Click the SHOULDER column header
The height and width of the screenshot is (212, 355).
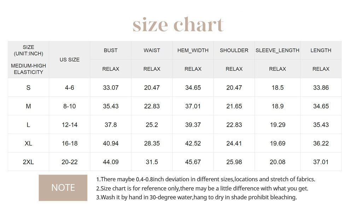pos(234,50)
